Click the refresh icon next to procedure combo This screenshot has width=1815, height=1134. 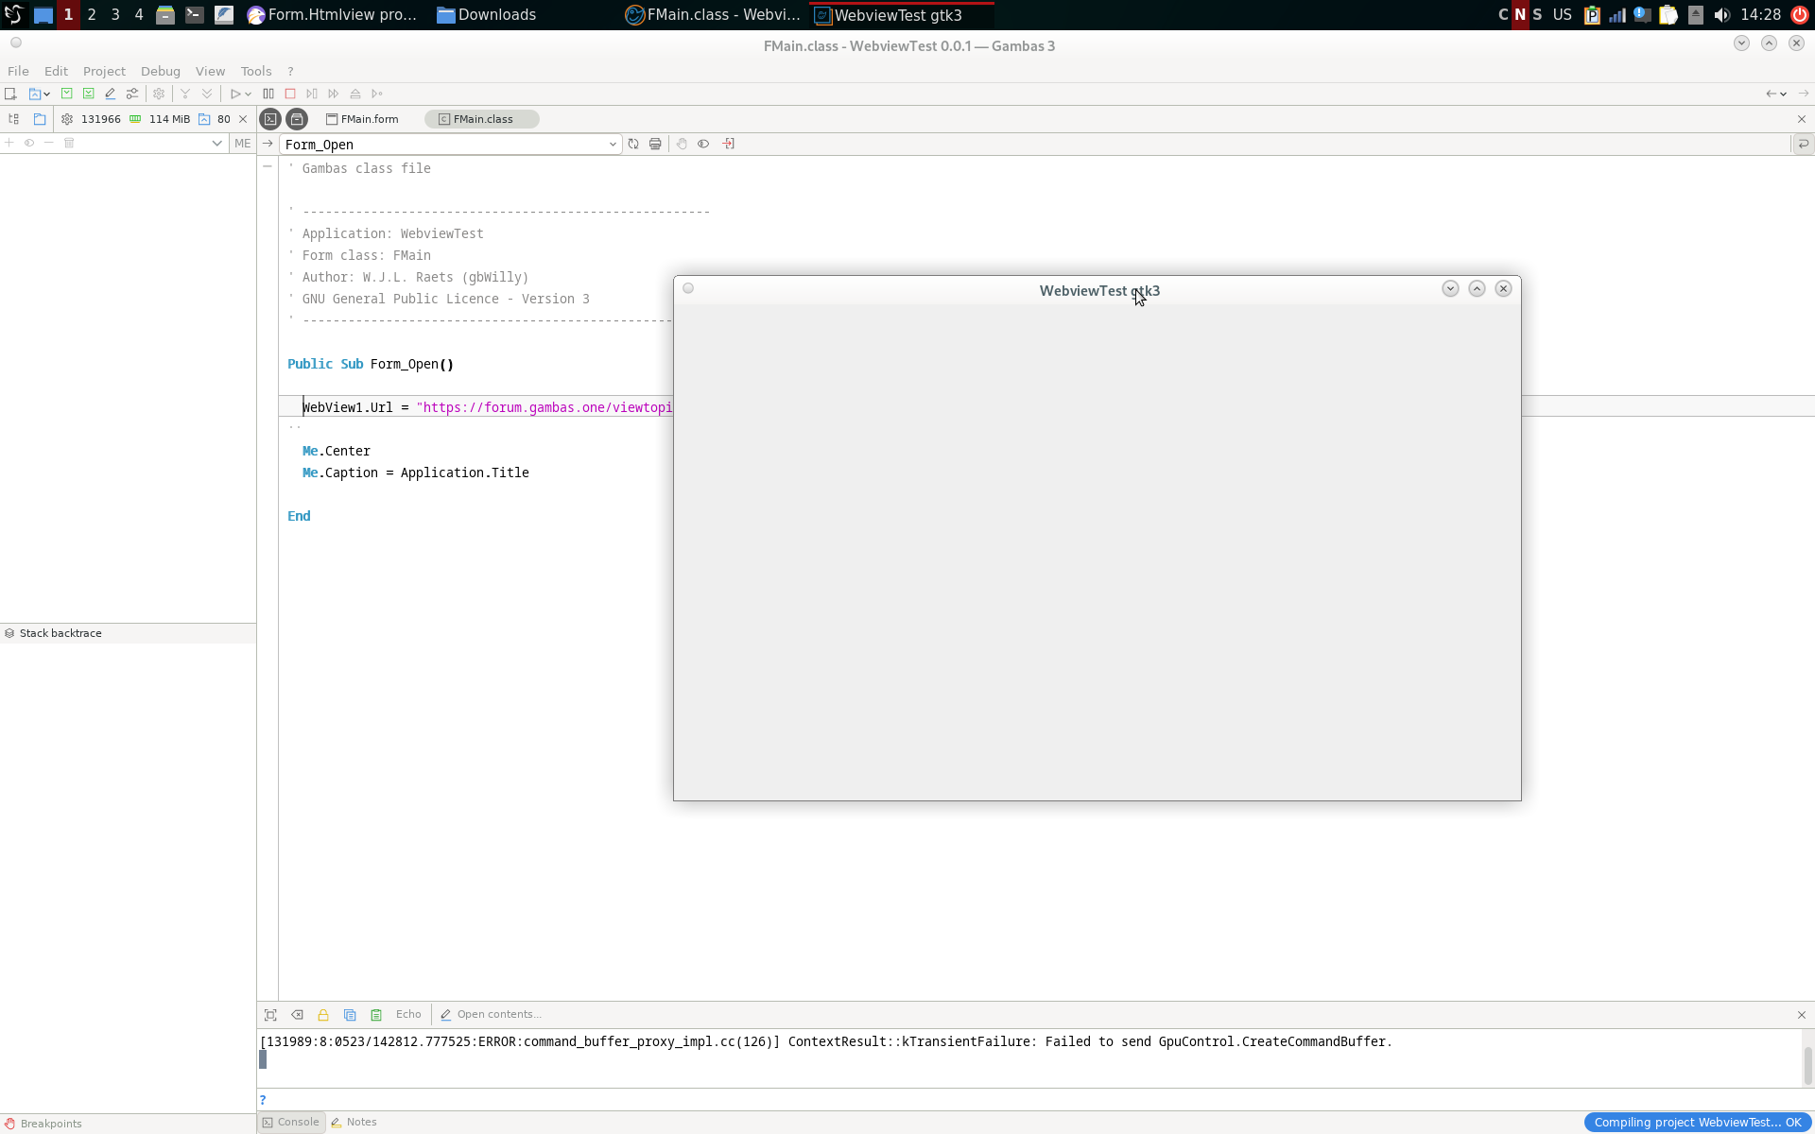point(633,144)
